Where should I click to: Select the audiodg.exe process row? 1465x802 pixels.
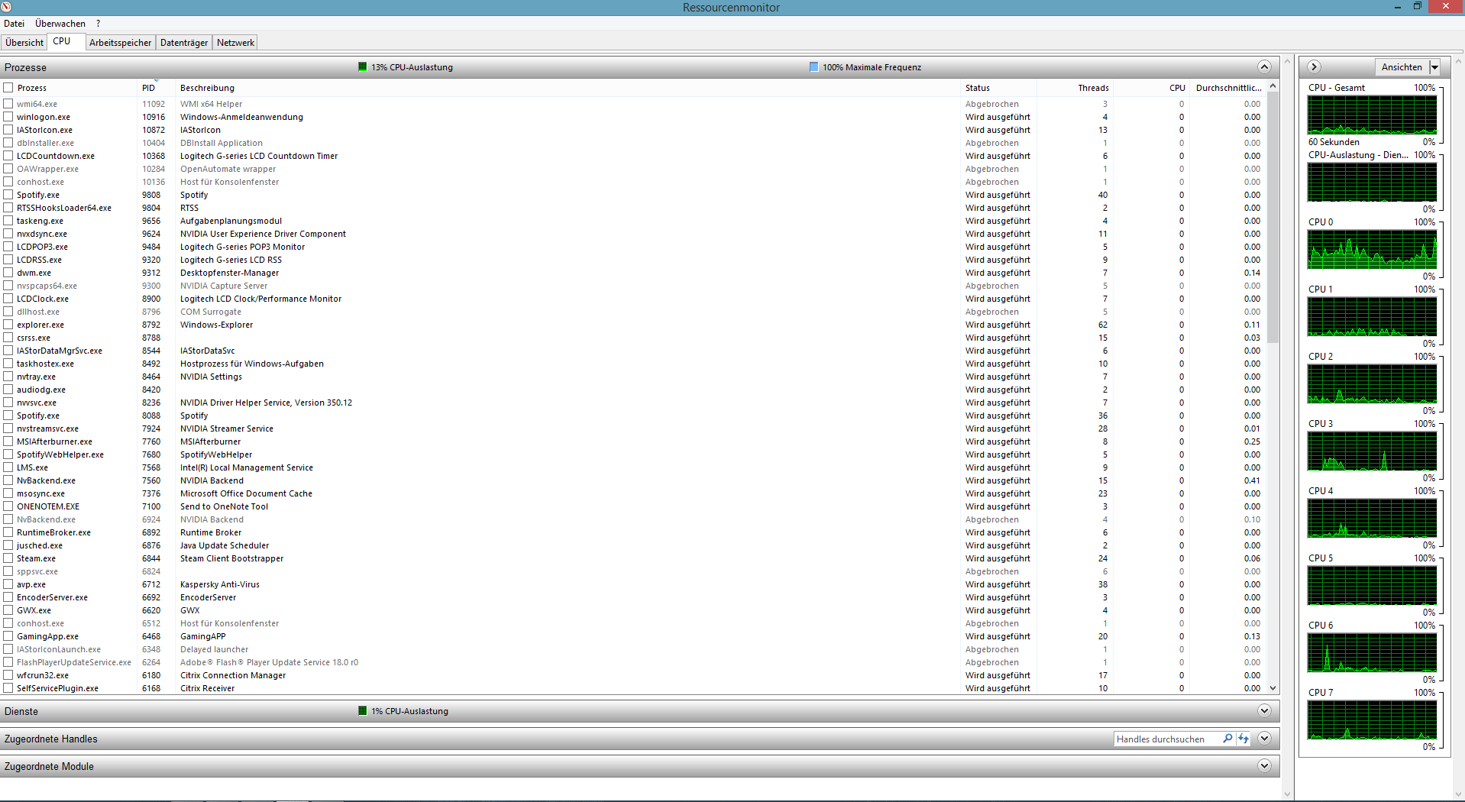click(634, 390)
